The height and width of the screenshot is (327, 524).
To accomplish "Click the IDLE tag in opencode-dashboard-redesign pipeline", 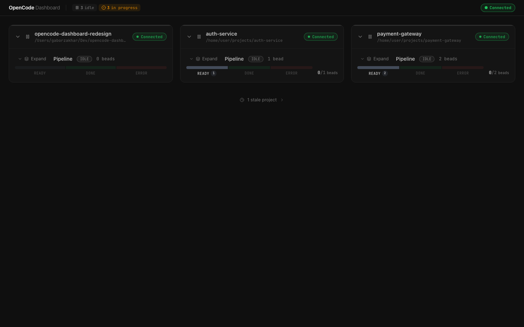I will [84, 59].
